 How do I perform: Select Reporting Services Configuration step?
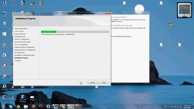click(x=25, y=50)
